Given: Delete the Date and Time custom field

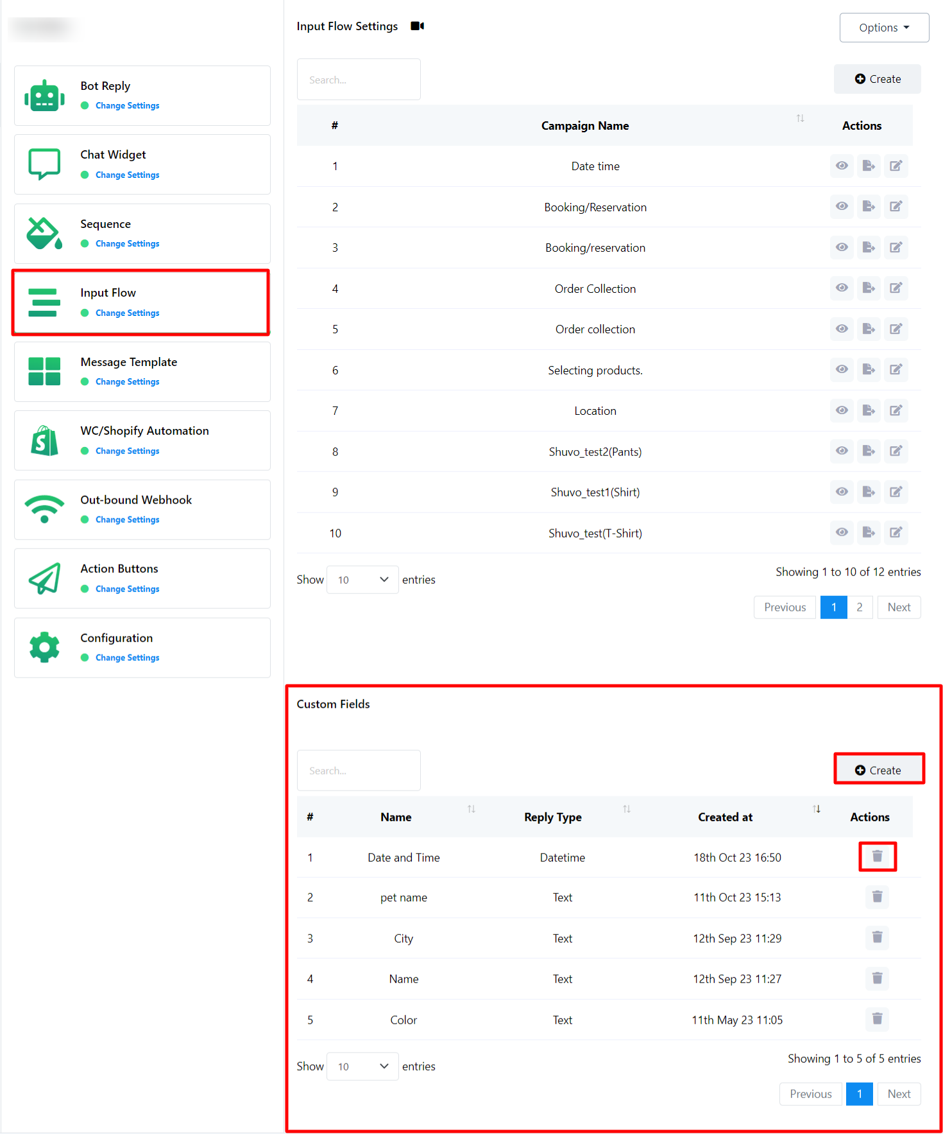Looking at the screenshot, I should pyautogui.click(x=877, y=856).
